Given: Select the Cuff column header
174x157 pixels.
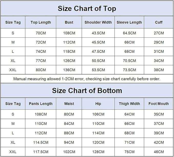Looking at the screenshot, I should tap(159, 22).
